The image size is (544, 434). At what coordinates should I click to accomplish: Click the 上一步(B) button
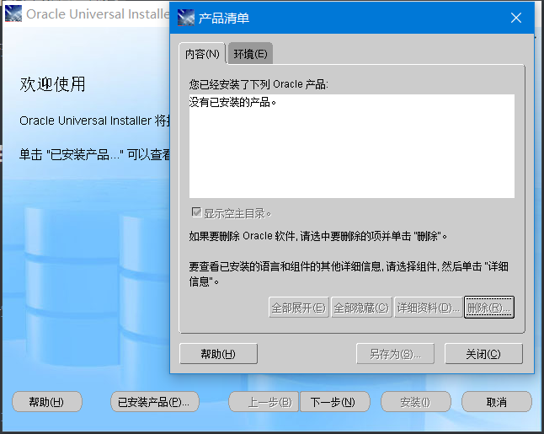[264, 402]
